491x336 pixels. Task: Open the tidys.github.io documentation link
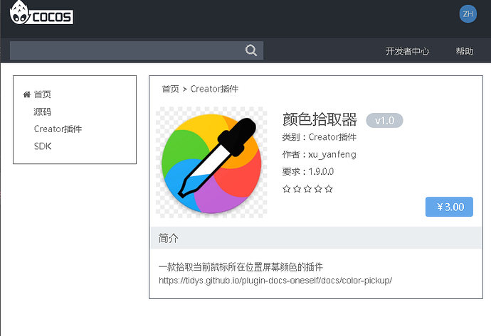pyautogui.click(x=275, y=280)
